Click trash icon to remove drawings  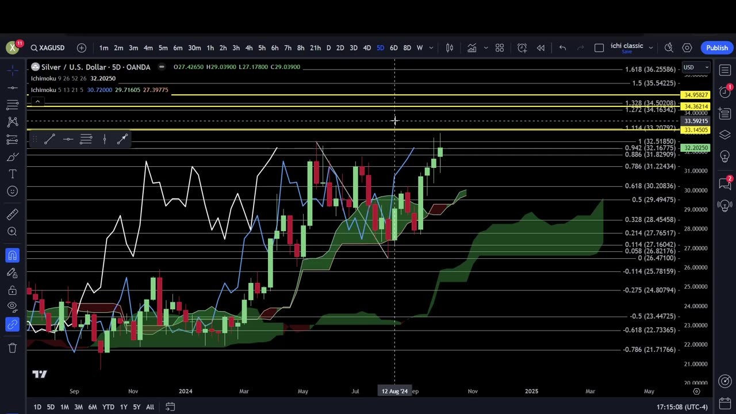(12, 348)
